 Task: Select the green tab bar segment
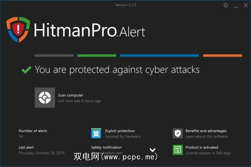[x=97, y=55]
